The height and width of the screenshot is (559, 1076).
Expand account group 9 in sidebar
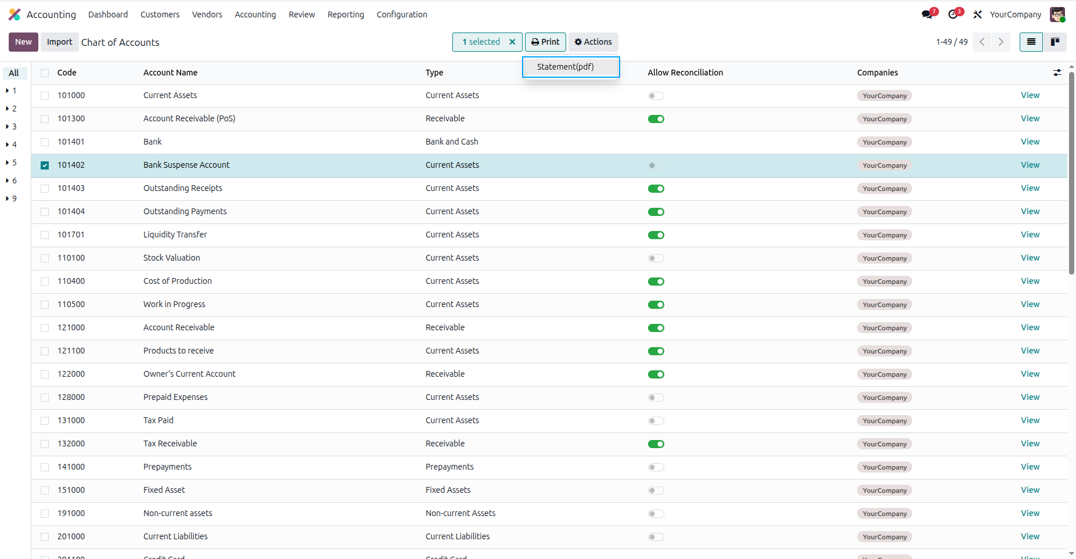(x=11, y=199)
